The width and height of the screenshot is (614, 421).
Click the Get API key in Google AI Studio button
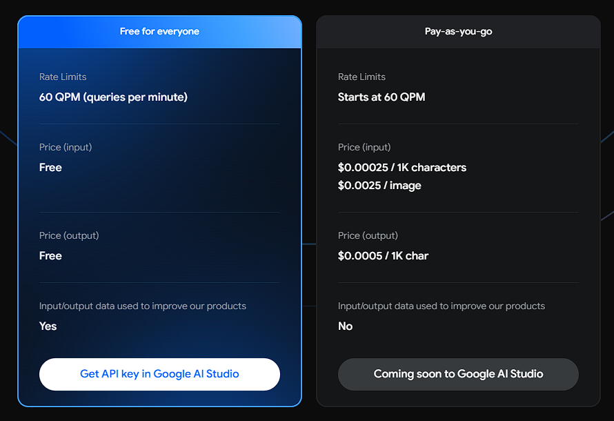159,374
